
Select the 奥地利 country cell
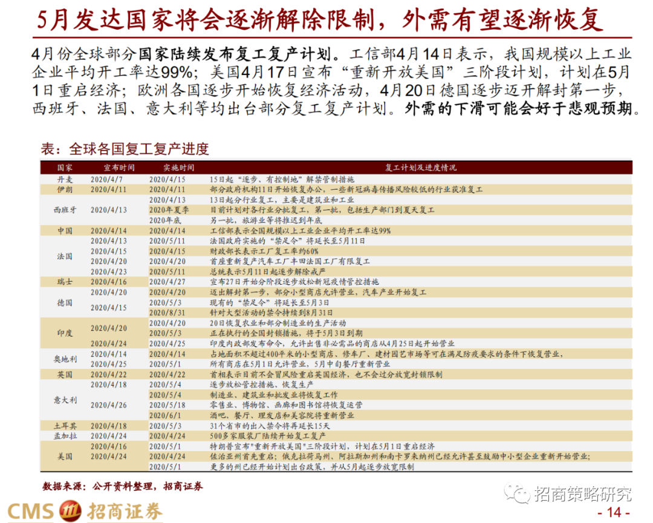pos(65,359)
